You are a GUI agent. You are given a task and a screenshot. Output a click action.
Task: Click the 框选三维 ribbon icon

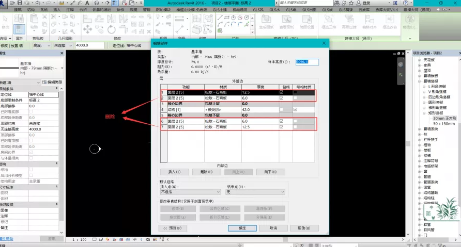329,21
